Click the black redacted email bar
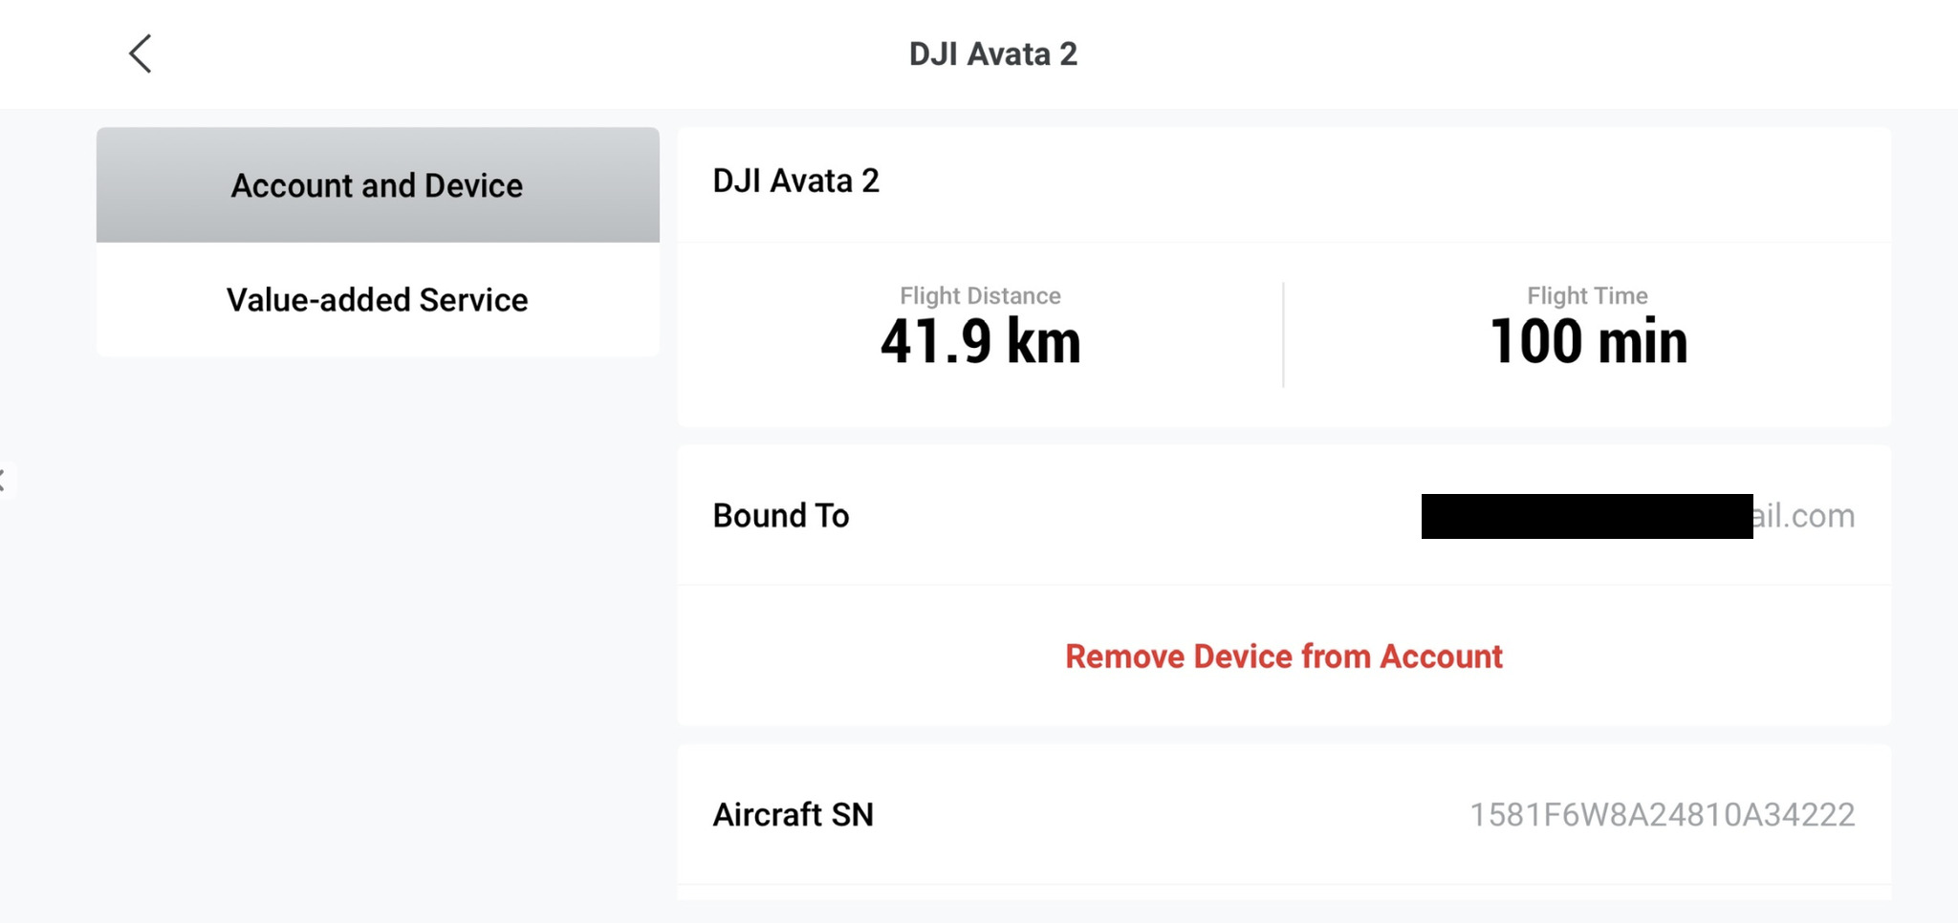This screenshot has width=1958, height=923. [1587, 516]
